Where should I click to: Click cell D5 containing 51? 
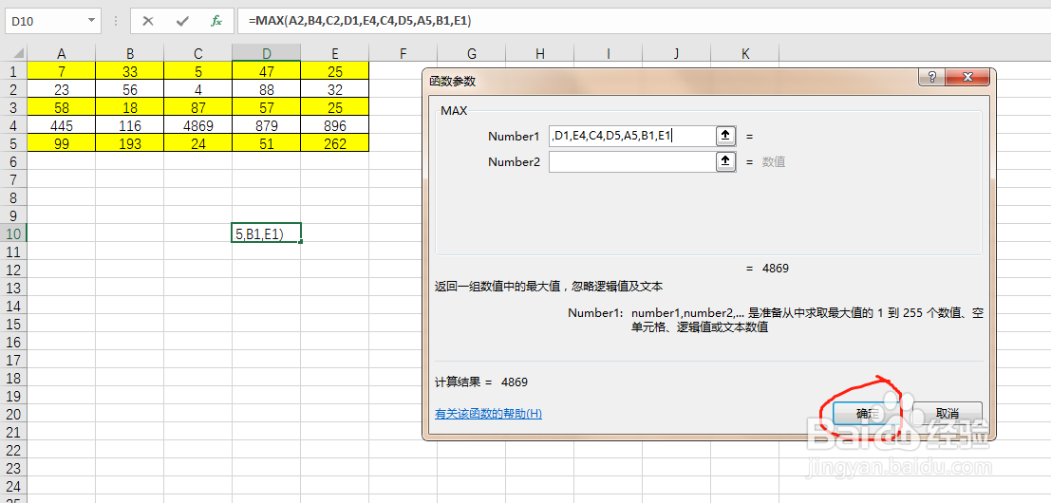[x=267, y=143]
